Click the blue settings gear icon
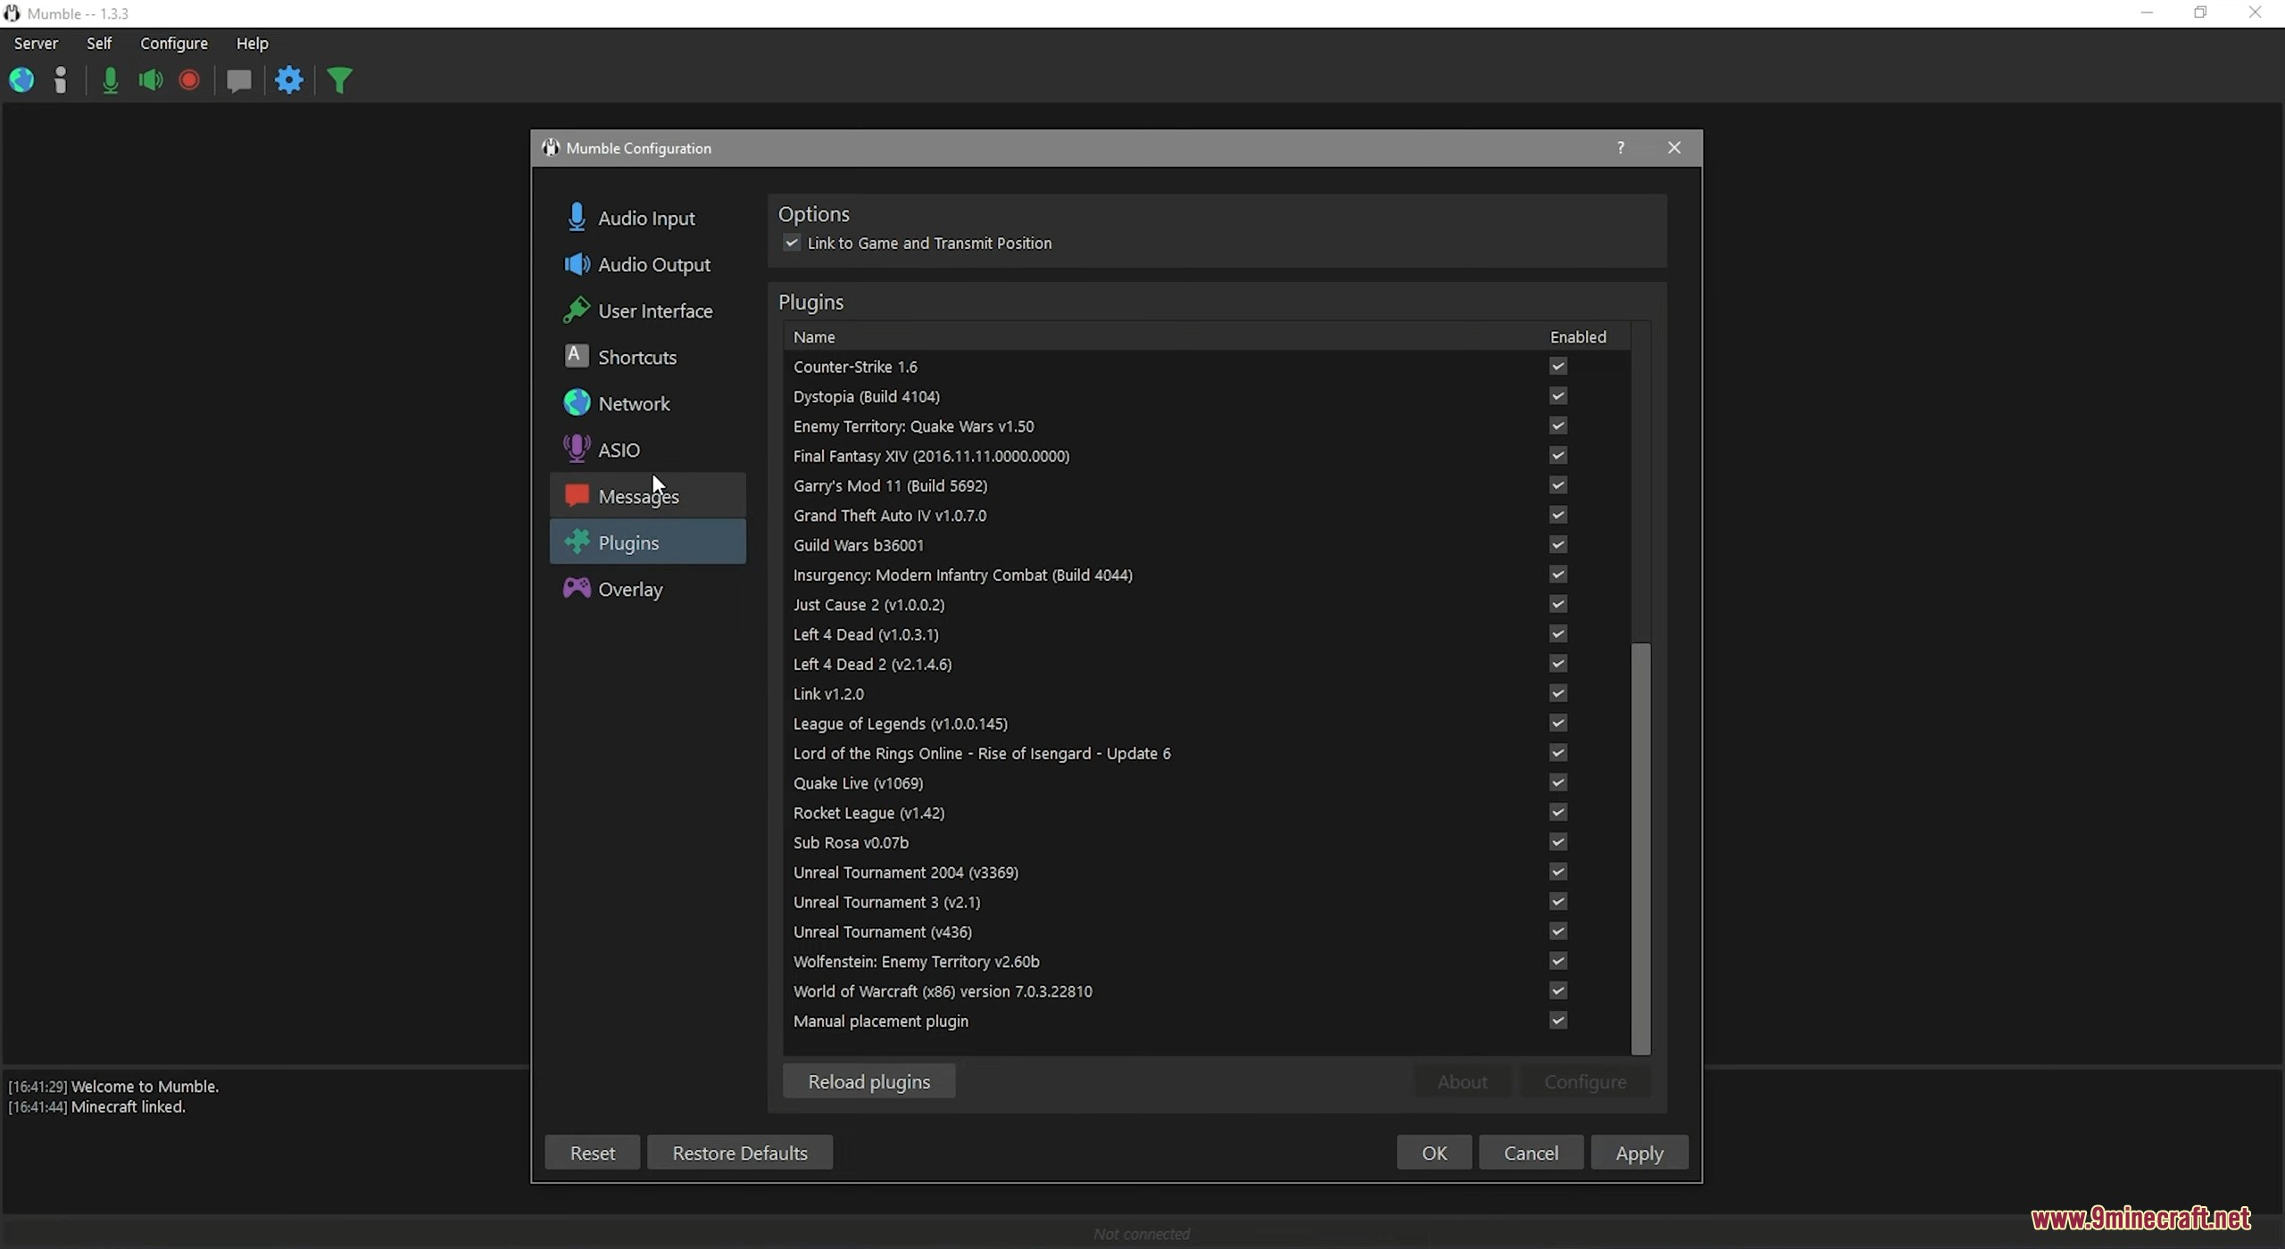The width and height of the screenshot is (2285, 1249). pos(289,80)
